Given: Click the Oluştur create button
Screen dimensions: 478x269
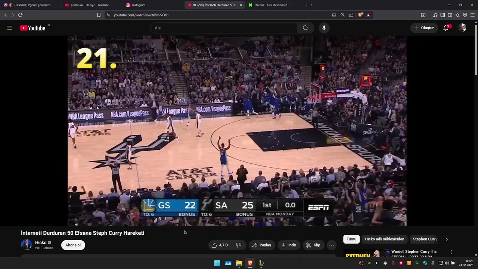Looking at the screenshot, I should pos(424,28).
